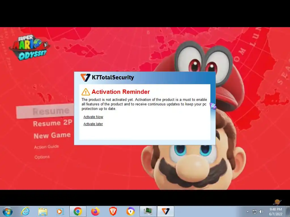The width and height of the screenshot is (290, 217).
Task: Open the Brave browser lion icon
Action: coord(113,211)
